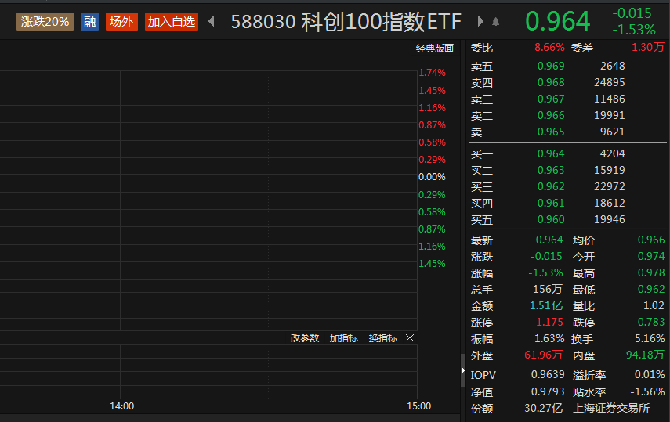The height and width of the screenshot is (422, 670).
Task: Click the price alert bell icon
Action: pyautogui.click(x=495, y=21)
